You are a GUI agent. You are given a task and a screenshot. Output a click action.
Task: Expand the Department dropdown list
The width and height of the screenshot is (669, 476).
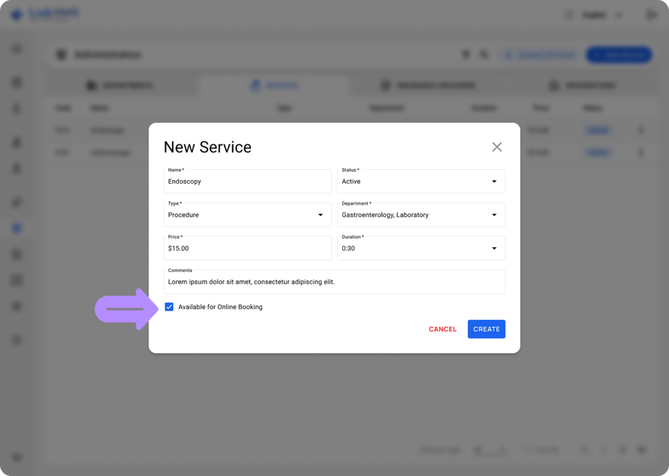point(421,214)
